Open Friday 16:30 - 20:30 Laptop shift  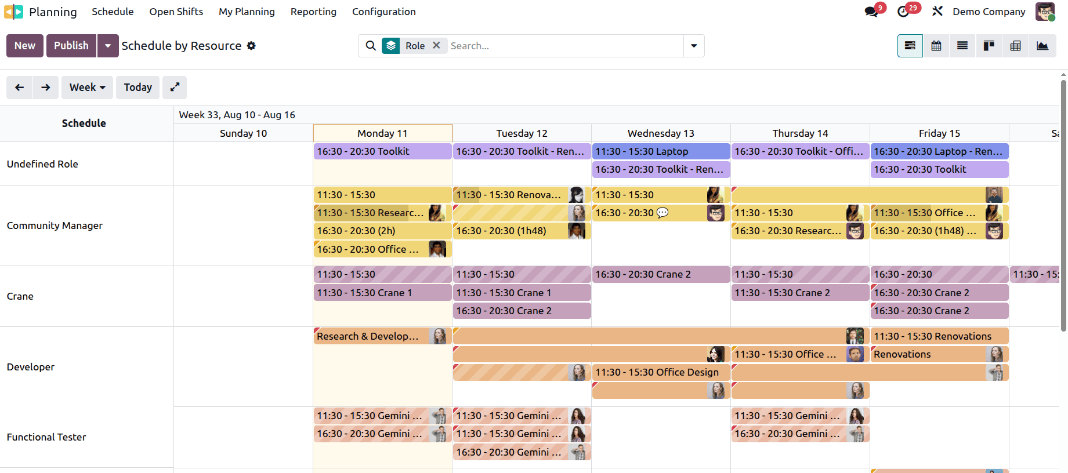pyautogui.click(x=940, y=151)
